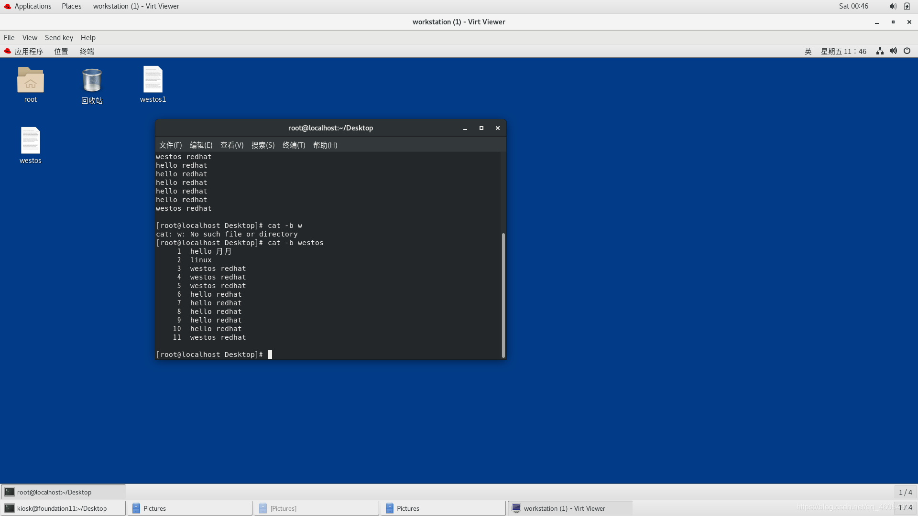Viewport: 918px width, 516px height.
Task: Click the guest workspace switcher 1 / 4
Action: click(905, 492)
